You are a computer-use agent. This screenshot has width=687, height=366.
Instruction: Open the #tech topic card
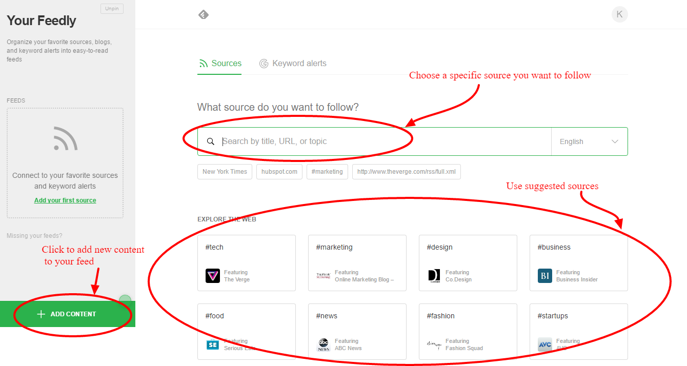pos(247,263)
